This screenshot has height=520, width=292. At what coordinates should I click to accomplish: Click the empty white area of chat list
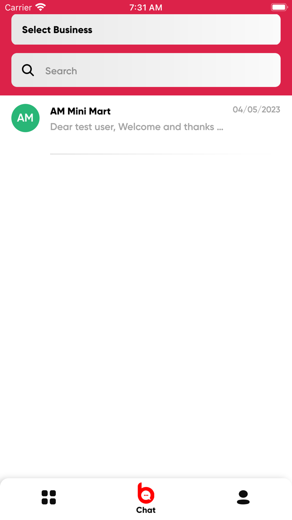(146, 314)
